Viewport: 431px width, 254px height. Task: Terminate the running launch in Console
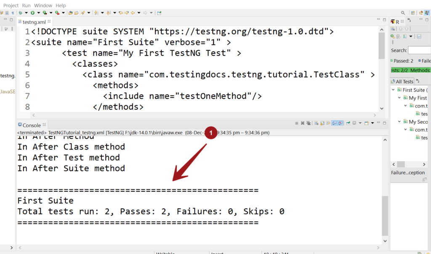(x=296, y=123)
